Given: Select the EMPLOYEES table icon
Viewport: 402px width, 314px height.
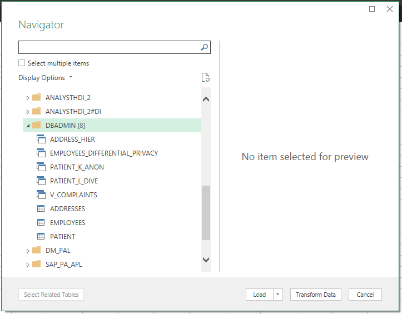Looking at the screenshot, I should [x=41, y=222].
